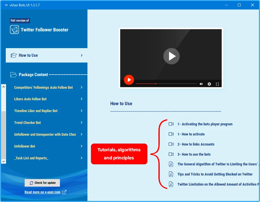Click the PDF icon beside Twitter Limitation

tap(171, 184)
